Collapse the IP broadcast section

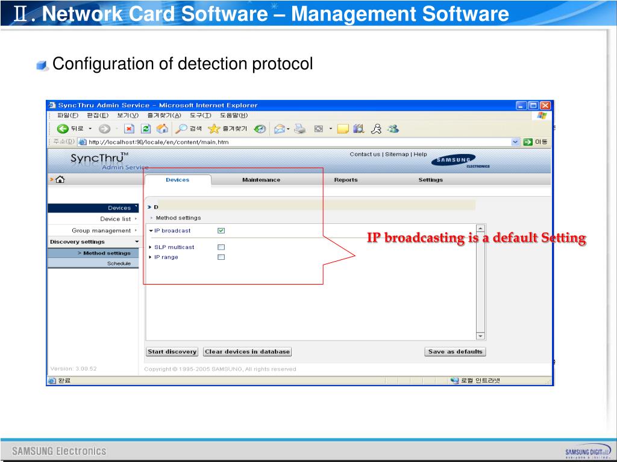[x=151, y=230]
